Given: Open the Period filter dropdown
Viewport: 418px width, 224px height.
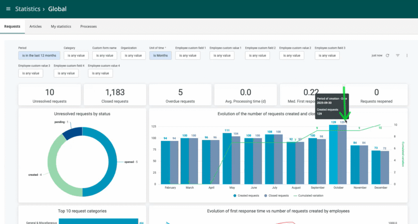Looking at the screenshot, I should coord(39,56).
